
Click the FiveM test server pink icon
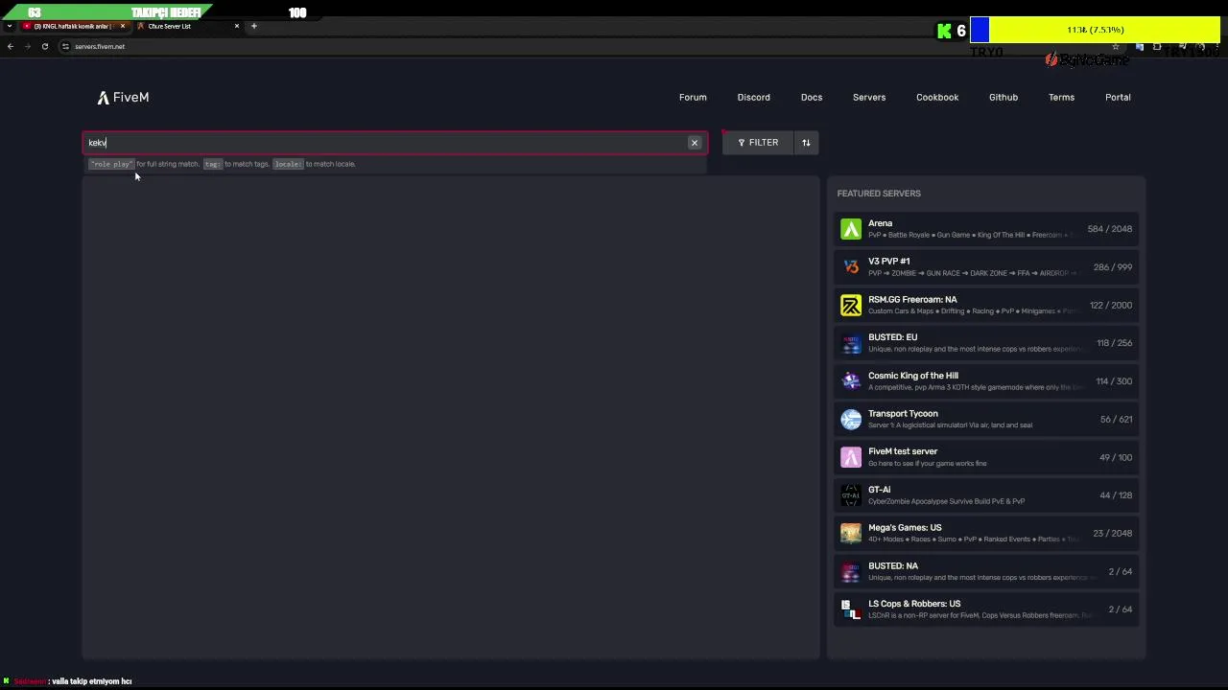(851, 457)
